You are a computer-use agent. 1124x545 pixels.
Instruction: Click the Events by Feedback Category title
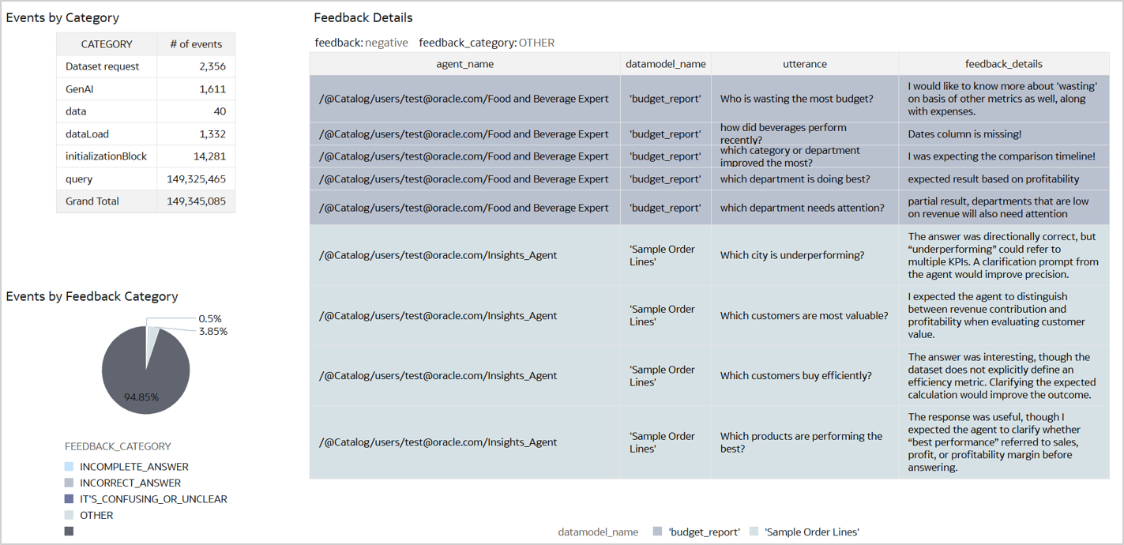(92, 296)
